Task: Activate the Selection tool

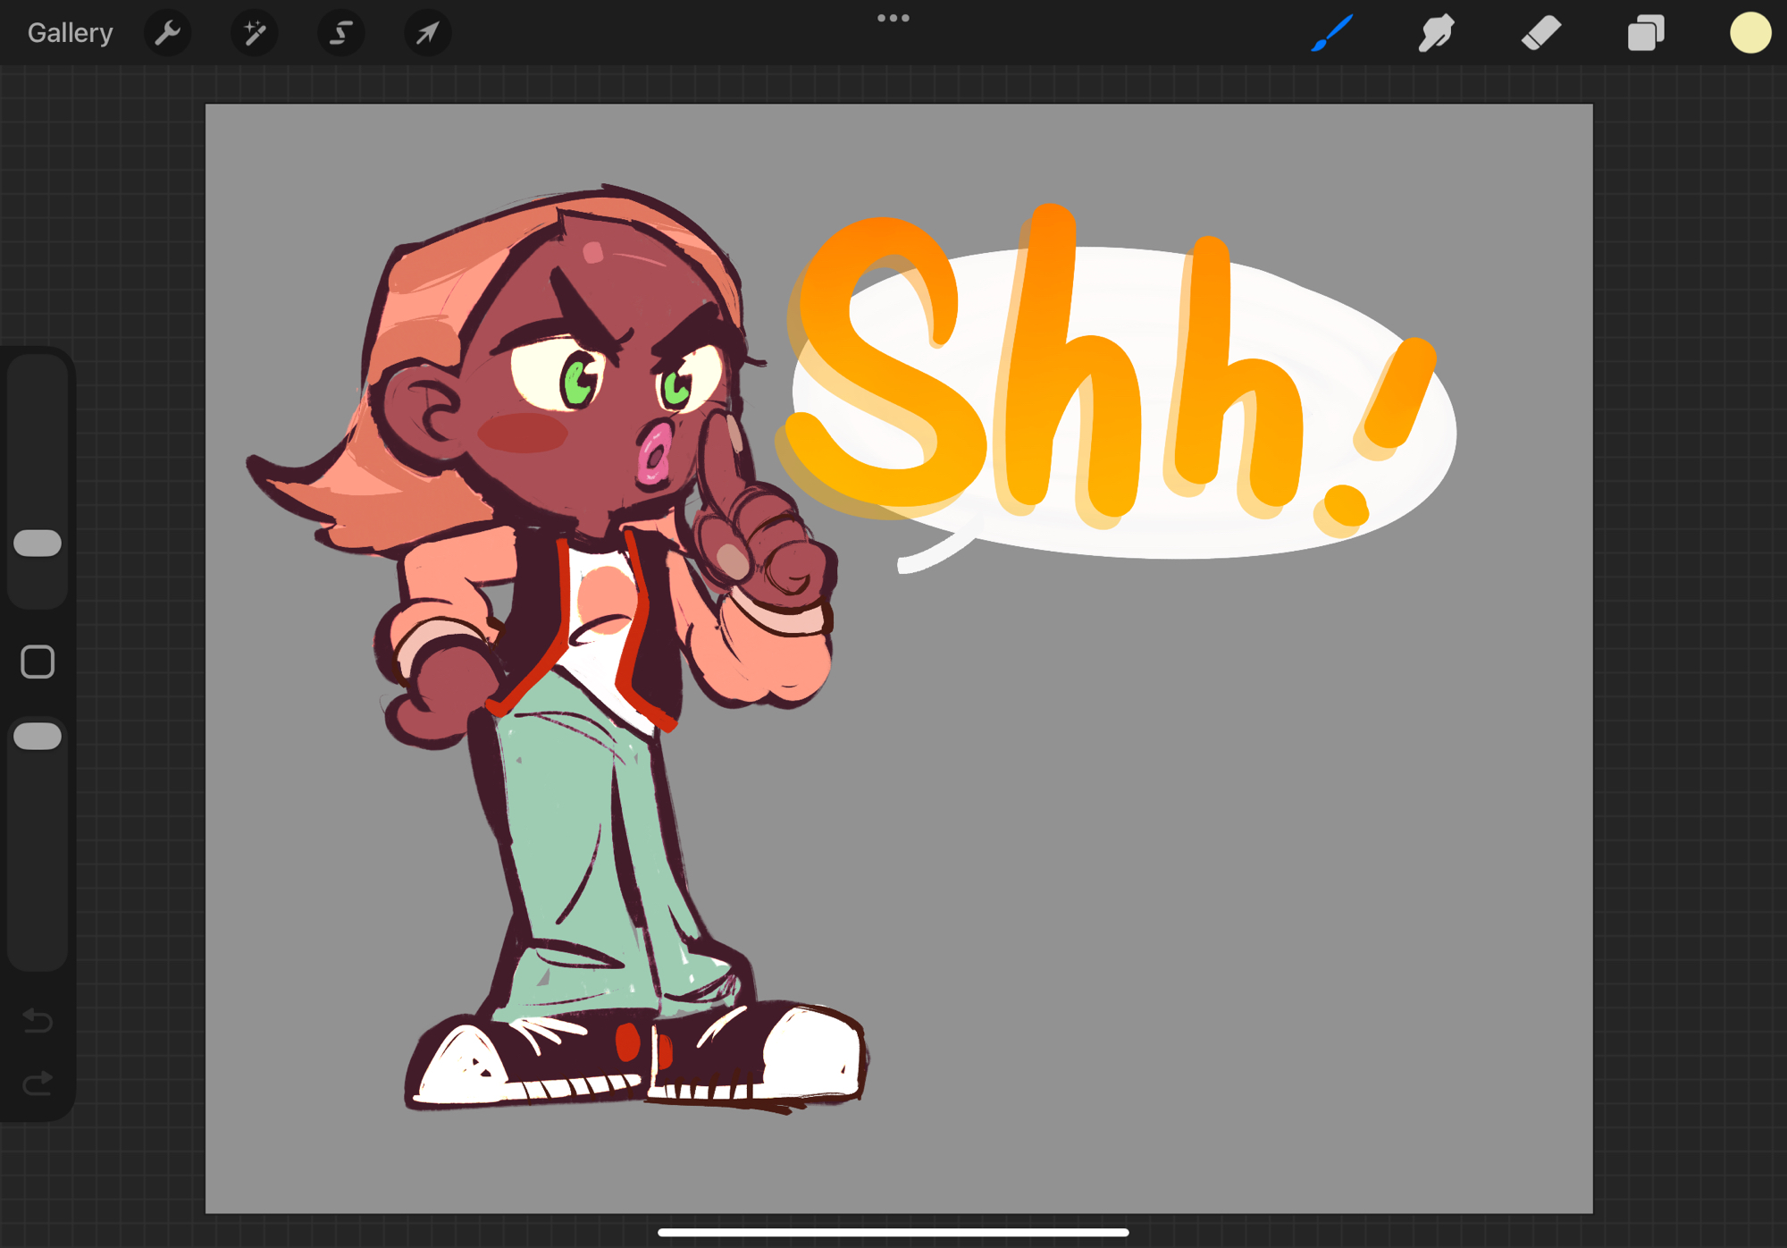Action: point(340,33)
